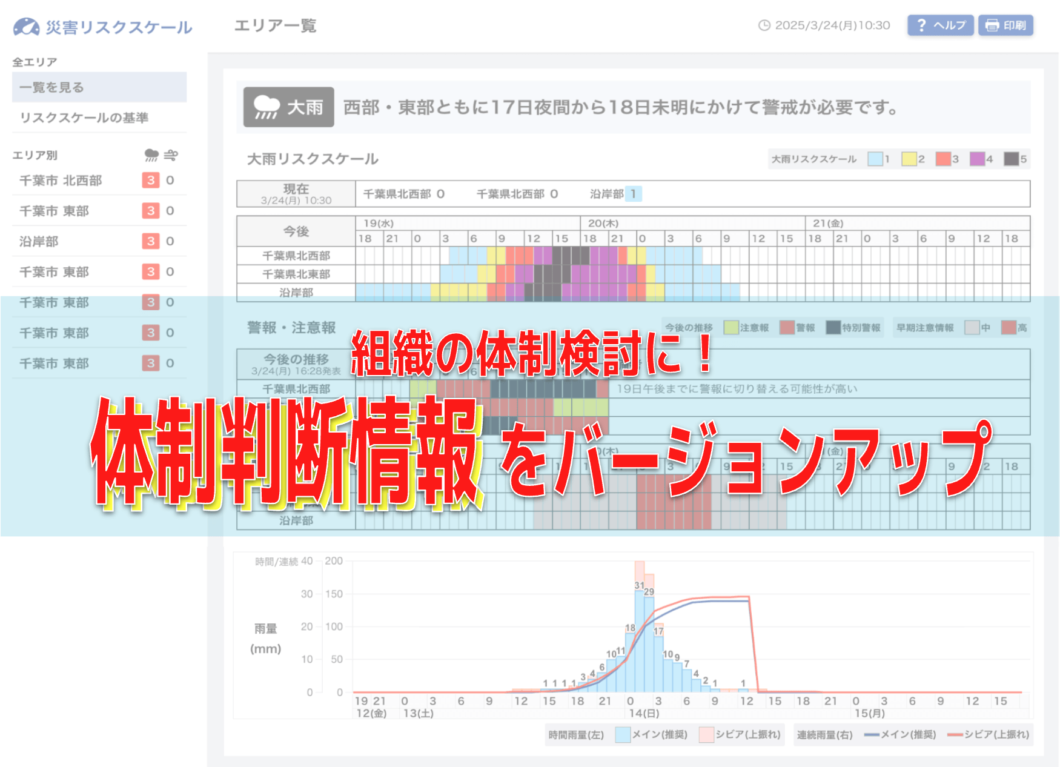The height and width of the screenshot is (767, 1060).
Task: Select 沿岸部 in the sidebar area list
Action: point(39,242)
